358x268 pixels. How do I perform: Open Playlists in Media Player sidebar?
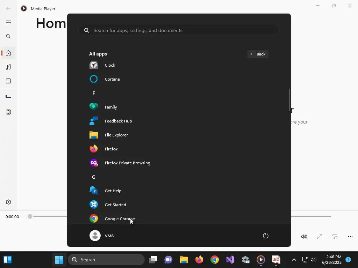click(8, 112)
